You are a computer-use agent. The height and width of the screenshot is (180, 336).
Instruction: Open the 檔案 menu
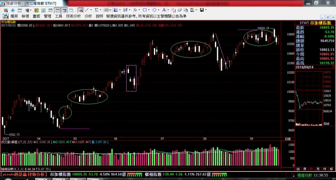[14, 16]
